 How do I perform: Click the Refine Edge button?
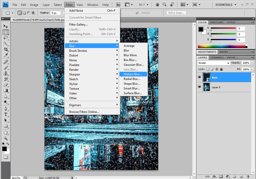click(x=177, y=13)
